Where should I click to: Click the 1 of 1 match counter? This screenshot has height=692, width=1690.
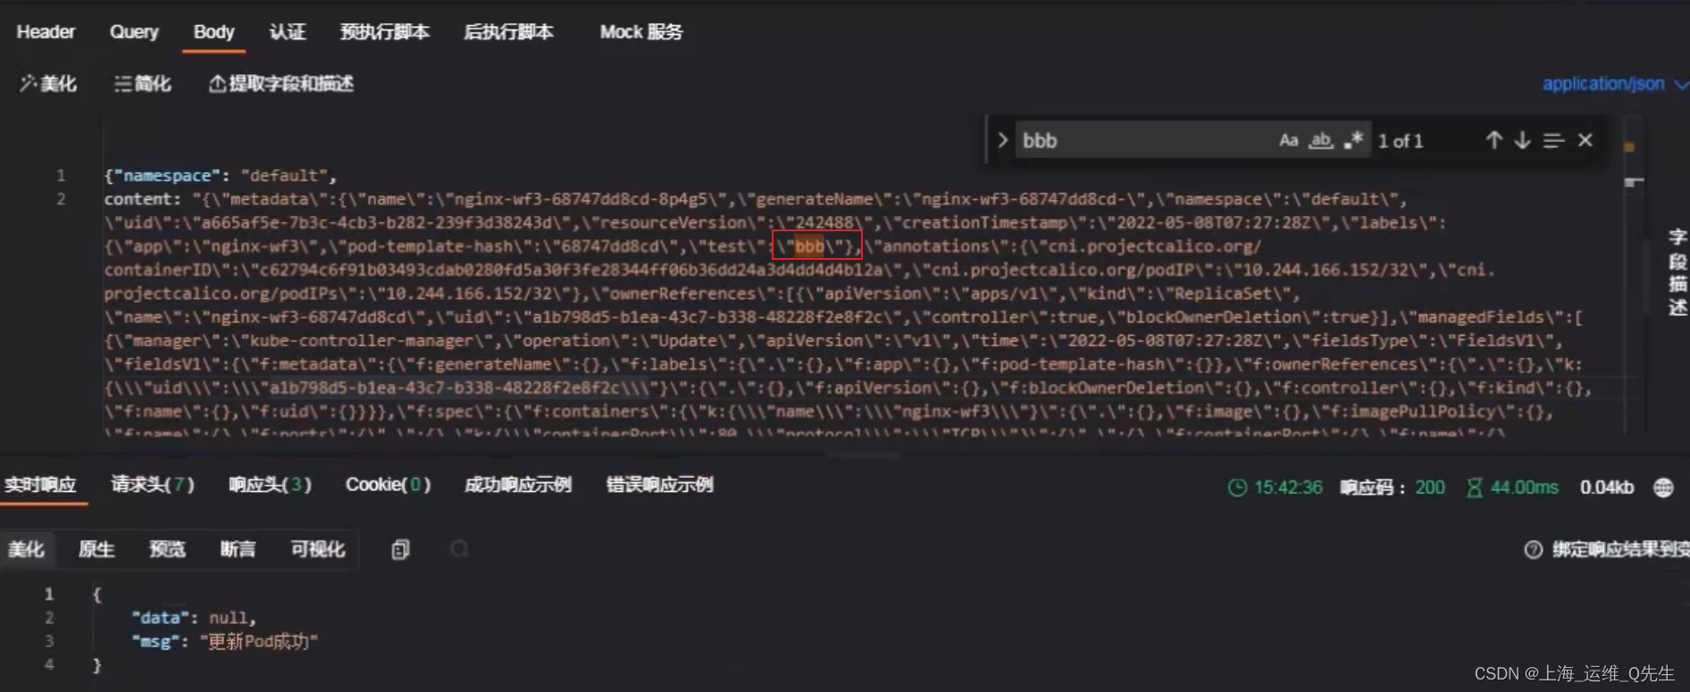(x=1400, y=141)
